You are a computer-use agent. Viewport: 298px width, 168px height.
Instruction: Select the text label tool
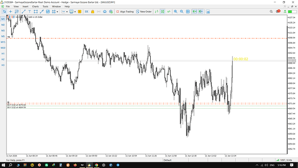pyautogui.click(x=30, y=12)
